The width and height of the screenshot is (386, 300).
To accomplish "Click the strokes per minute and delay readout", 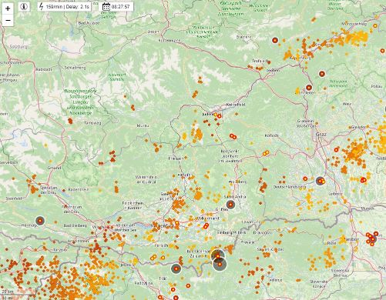I will (x=68, y=7).
